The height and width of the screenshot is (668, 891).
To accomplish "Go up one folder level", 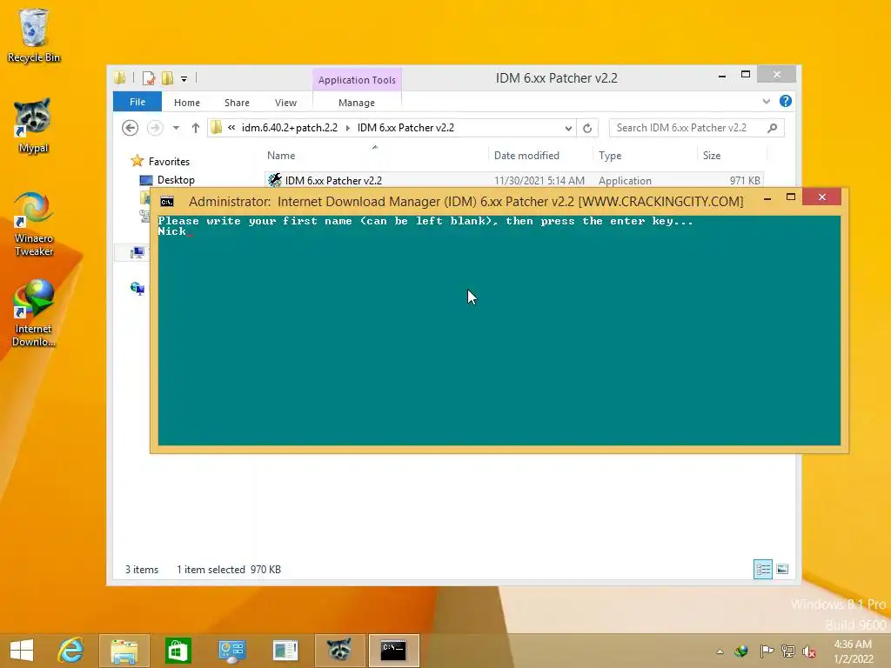I will tap(196, 128).
